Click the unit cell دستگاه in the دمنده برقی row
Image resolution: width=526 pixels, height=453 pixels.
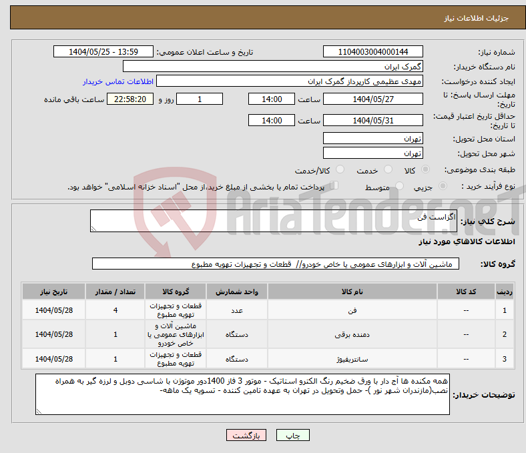237,334
